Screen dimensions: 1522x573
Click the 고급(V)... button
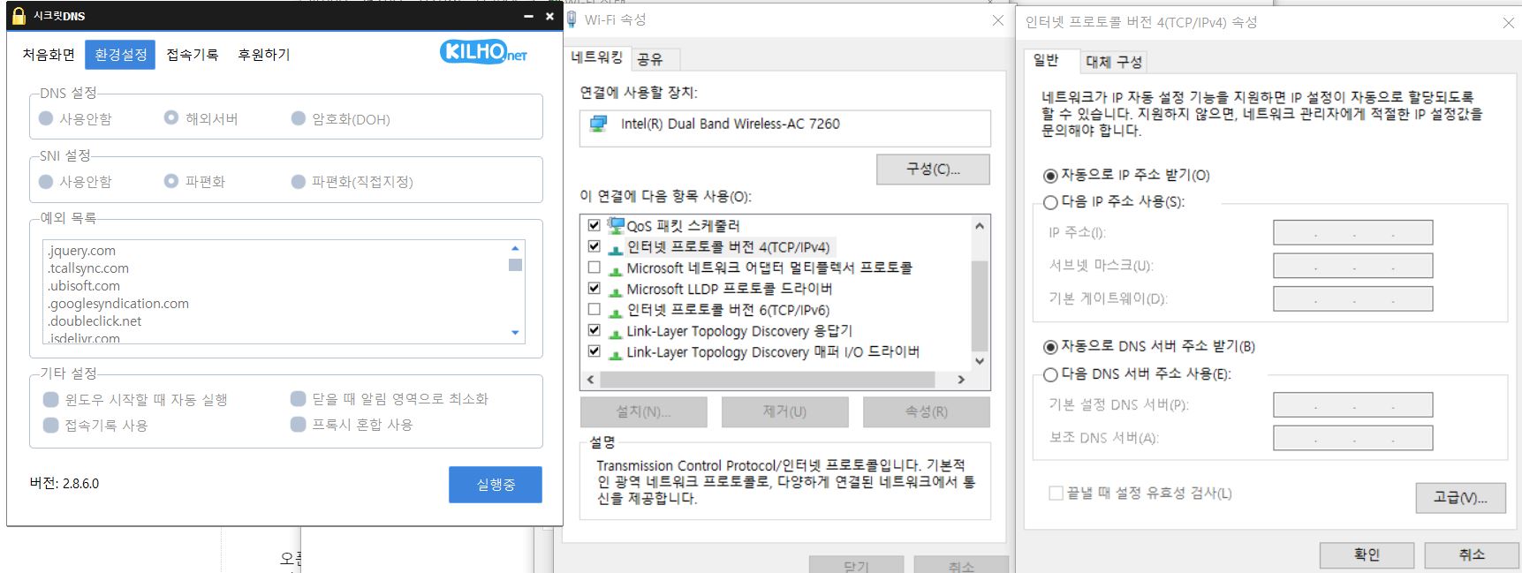[1459, 498]
